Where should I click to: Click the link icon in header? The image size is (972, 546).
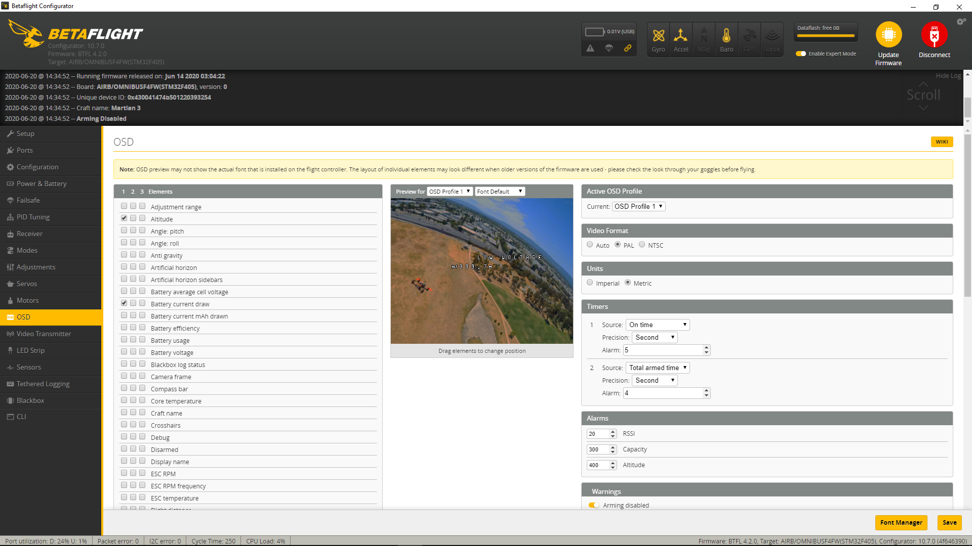click(628, 48)
